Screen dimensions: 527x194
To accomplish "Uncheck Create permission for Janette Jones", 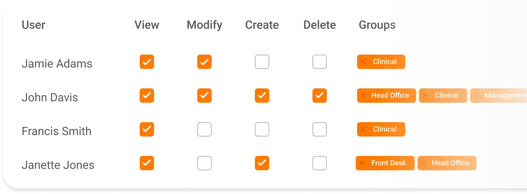I will coord(262,163).
